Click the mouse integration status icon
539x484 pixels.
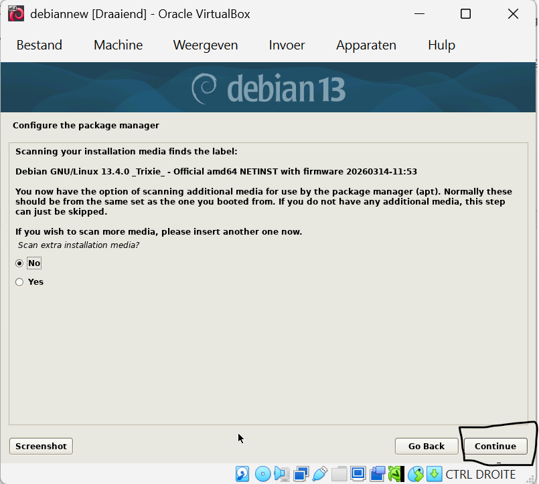coord(416,474)
